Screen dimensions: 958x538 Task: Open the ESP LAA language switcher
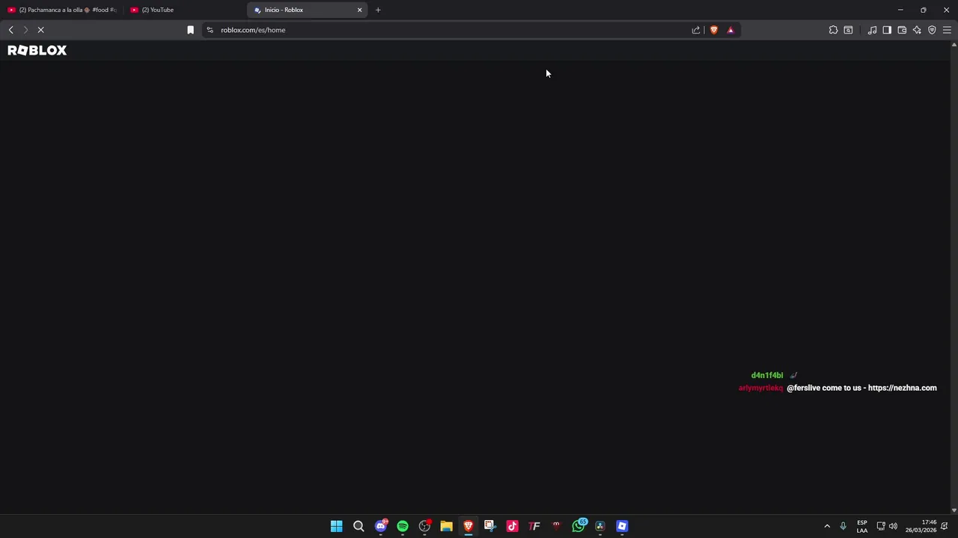[x=862, y=526]
